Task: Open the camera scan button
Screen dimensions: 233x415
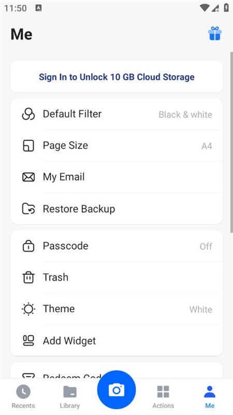Action: 116,390
